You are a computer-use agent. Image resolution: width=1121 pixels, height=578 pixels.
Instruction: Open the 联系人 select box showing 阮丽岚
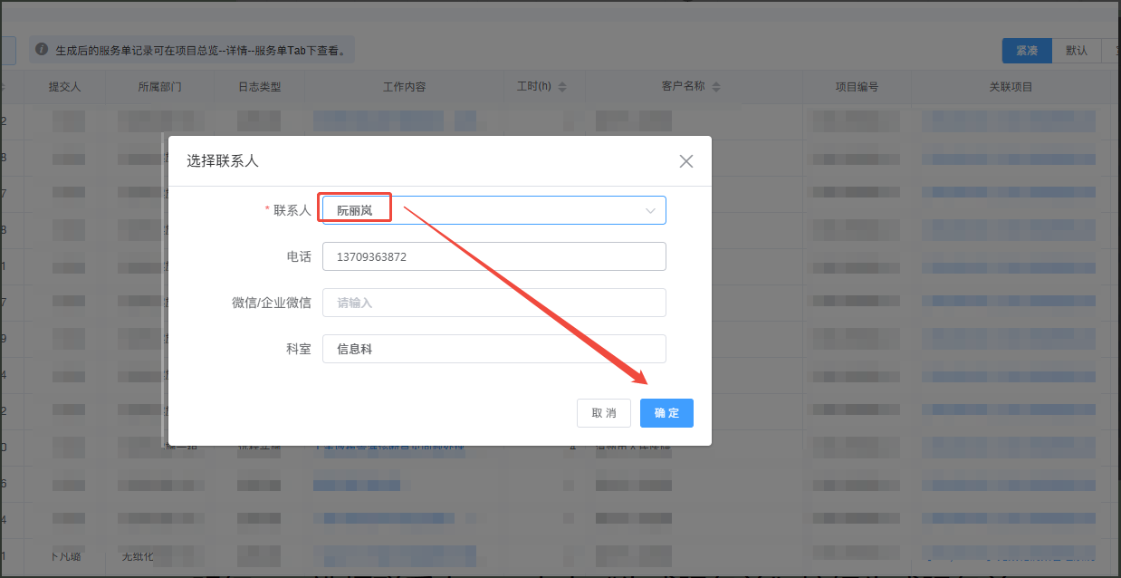(x=493, y=210)
